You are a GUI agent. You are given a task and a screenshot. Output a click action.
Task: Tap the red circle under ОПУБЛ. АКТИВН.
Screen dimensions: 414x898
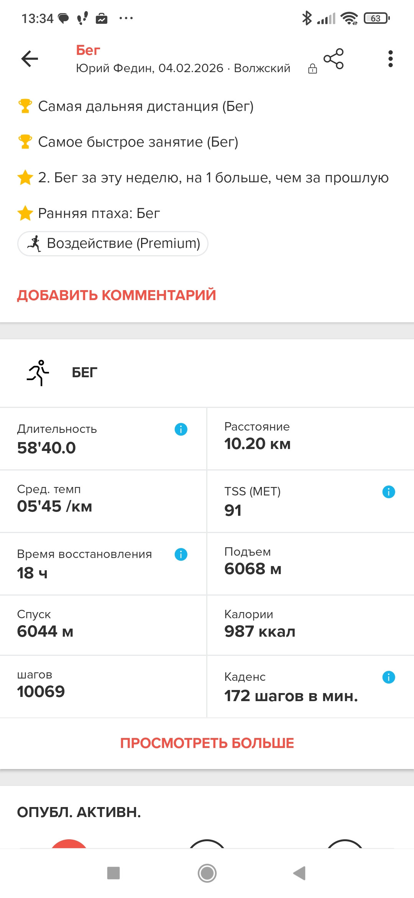coord(69,844)
